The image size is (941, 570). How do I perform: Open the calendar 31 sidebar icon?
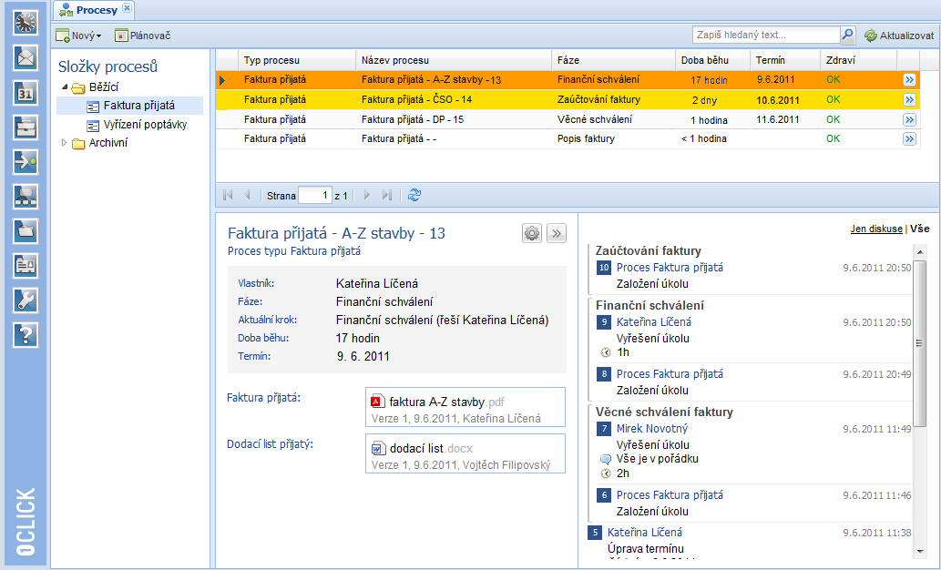(26, 93)
